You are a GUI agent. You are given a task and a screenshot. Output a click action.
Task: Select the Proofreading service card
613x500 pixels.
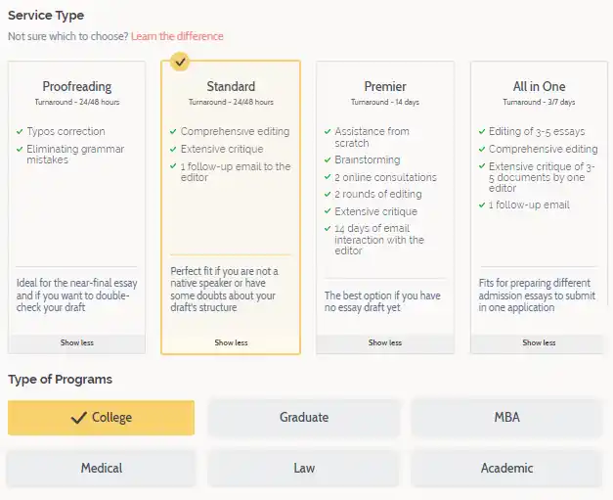tap(76, 196)
